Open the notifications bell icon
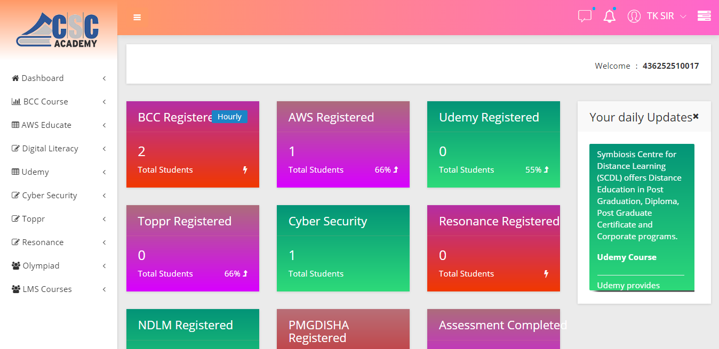719x349 pixels. [x=609, y=17]
